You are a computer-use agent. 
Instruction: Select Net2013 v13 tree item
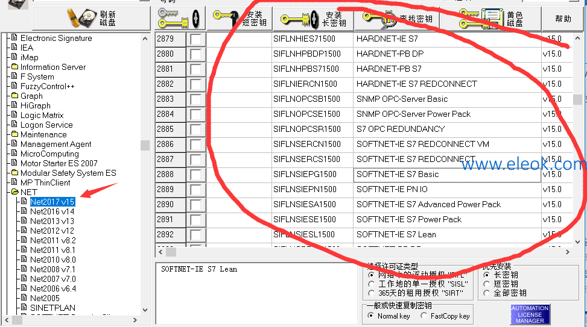tap(52, 221)
